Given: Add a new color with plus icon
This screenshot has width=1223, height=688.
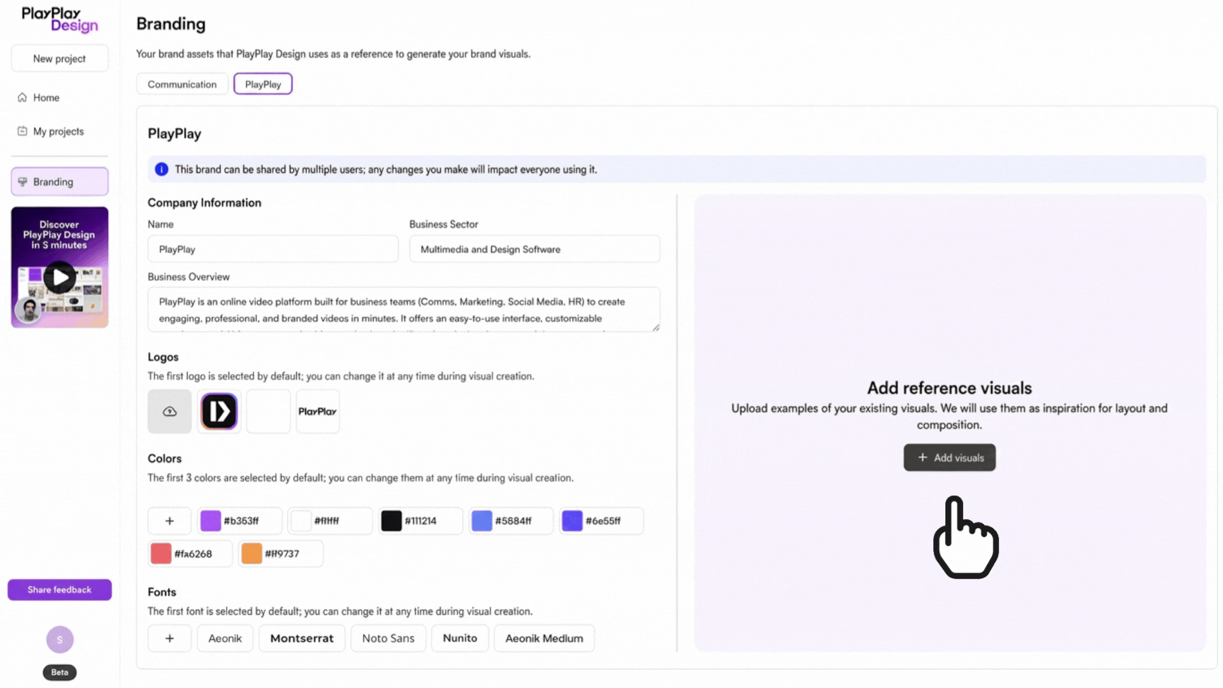Looking at the screenshot, I should coord(169,521).
